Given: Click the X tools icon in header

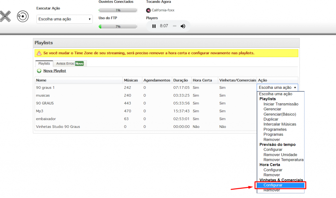Looking at the screenshot, I should pos(5,16).
